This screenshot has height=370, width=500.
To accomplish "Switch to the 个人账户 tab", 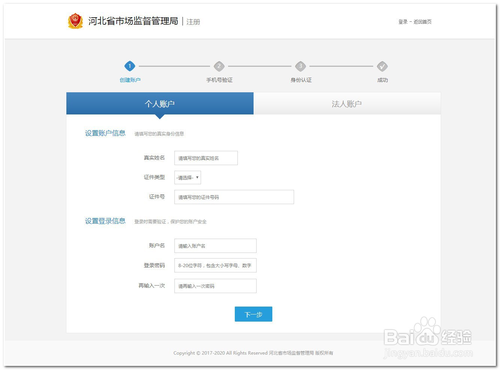I will 160,103.
